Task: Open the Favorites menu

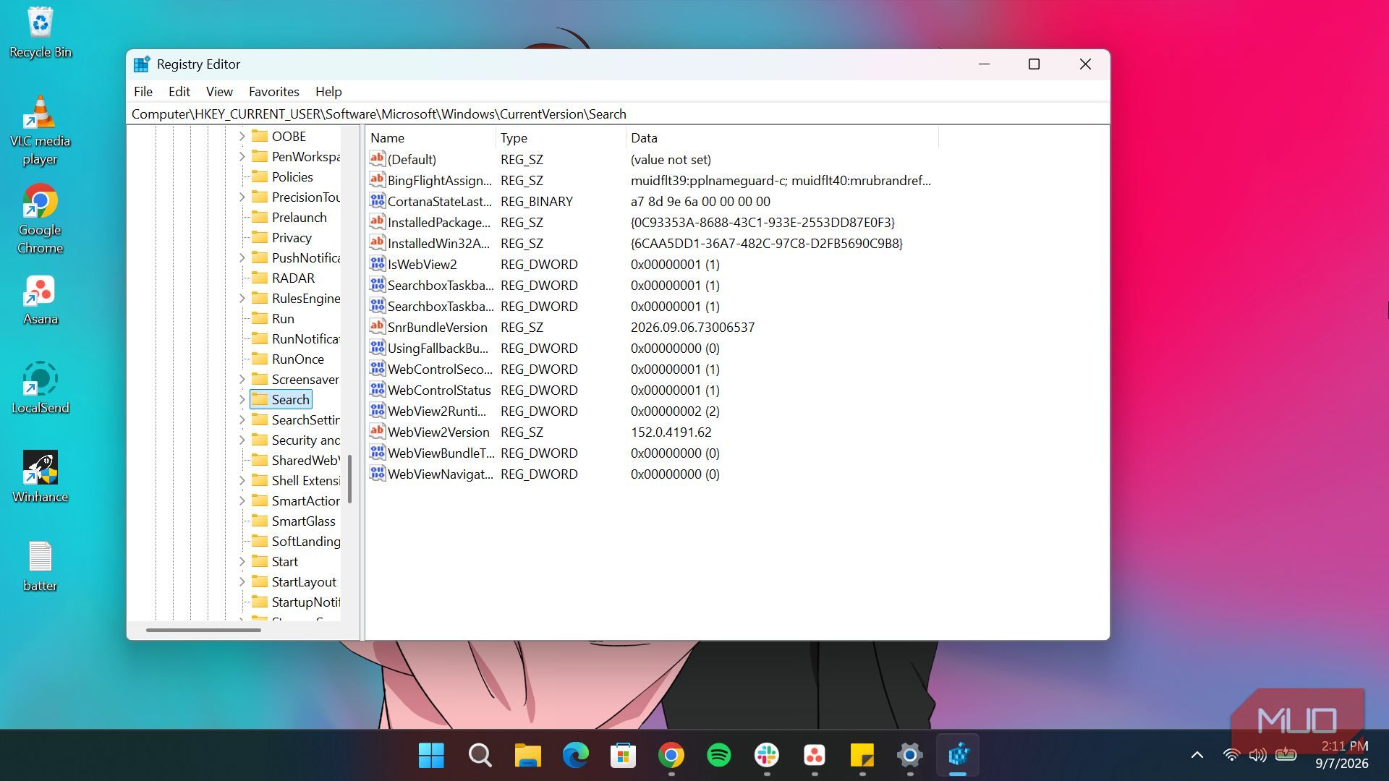Action: pyautogui.click(x=273, y=92)
